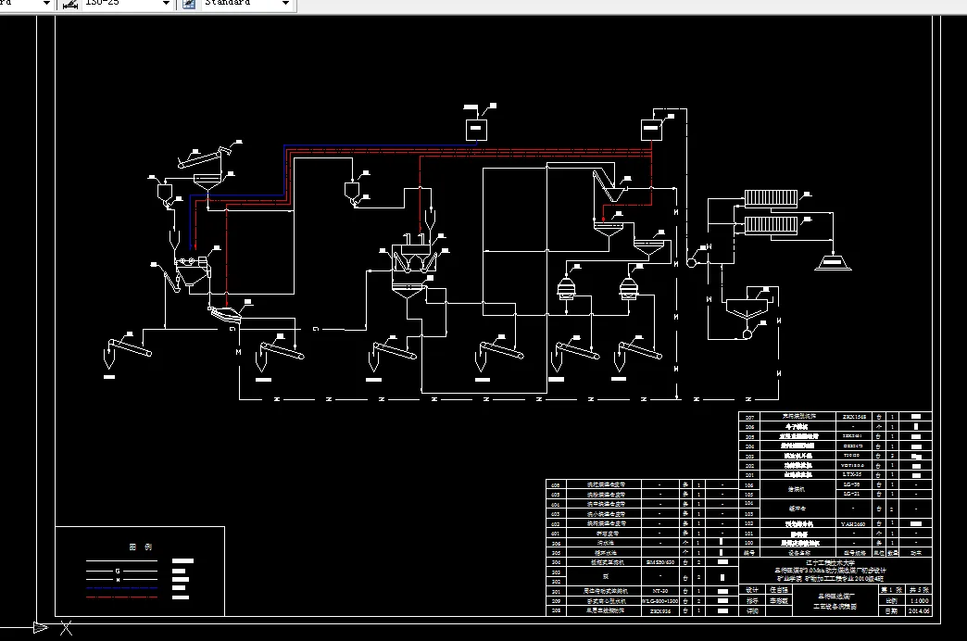Select the 'YAH2460' model cell
This screenshot has height=641, width=967.
[853, 523]
